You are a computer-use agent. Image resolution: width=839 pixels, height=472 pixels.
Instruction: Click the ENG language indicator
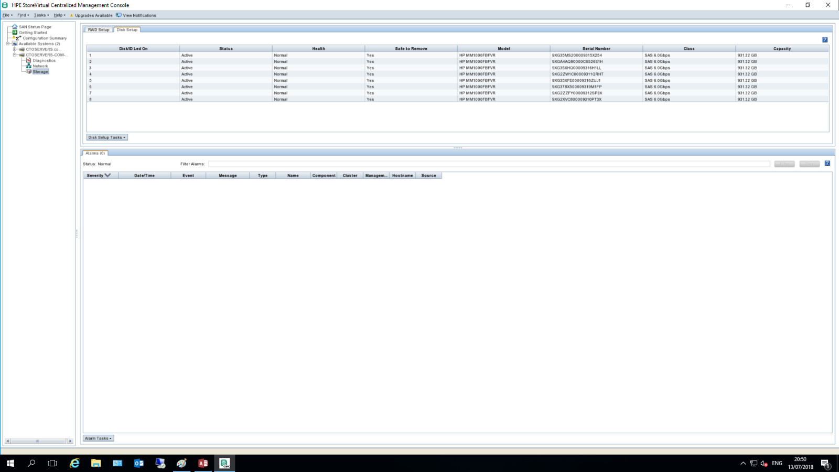tap(777, 464)
